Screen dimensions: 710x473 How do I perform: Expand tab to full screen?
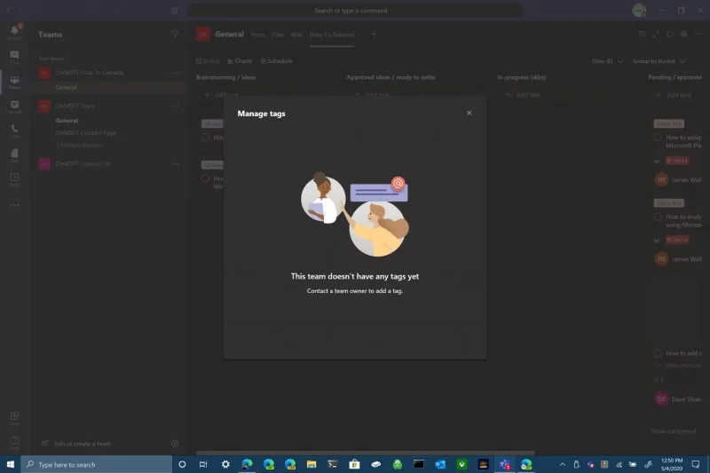point(656,35)
